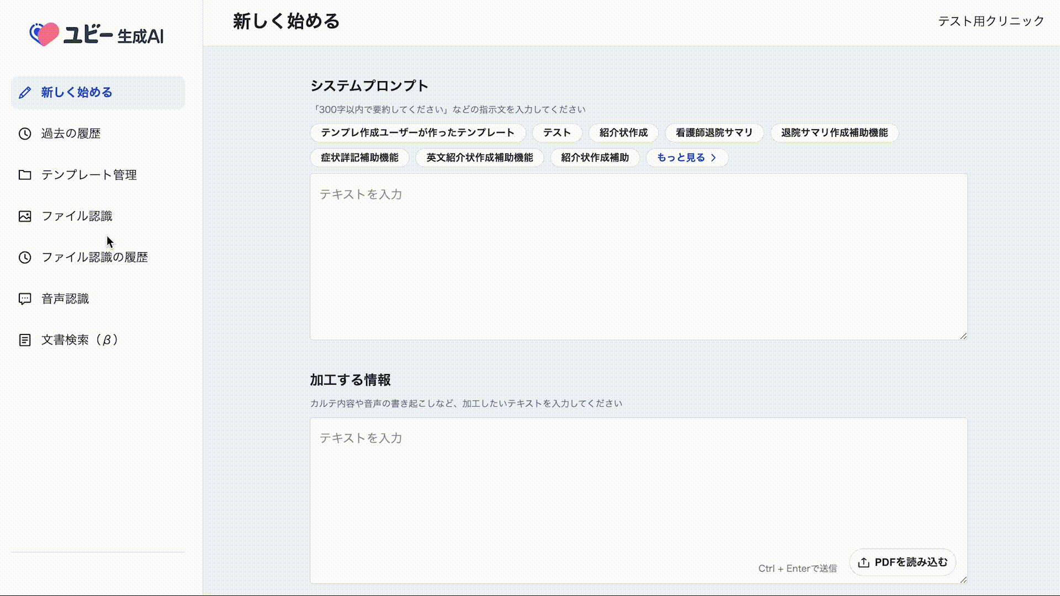Pick the 退院サマリ作成補助機能 template chip

834,133
